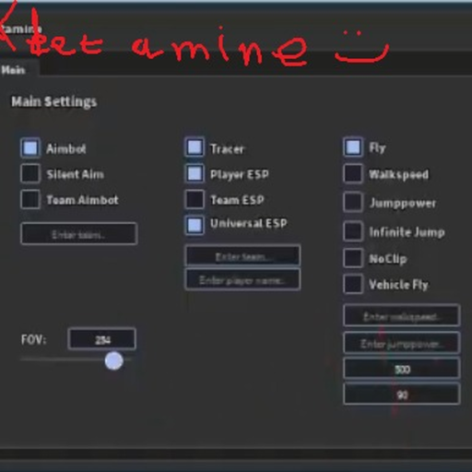Image resolution: width=472 pixels, height=472 pixels.
Task: Enable the Vehicle Fly checkbox
Action: point(353,284)
